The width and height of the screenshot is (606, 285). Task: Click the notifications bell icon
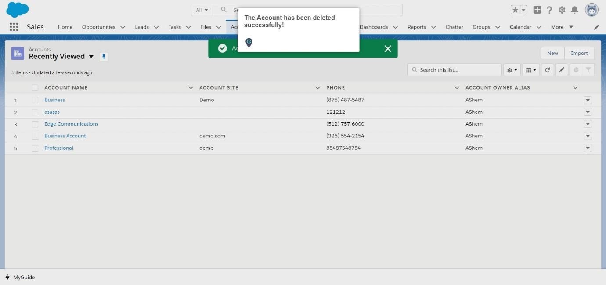574,10
